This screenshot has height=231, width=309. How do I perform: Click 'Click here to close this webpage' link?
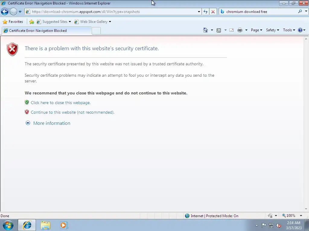[60, 103]
